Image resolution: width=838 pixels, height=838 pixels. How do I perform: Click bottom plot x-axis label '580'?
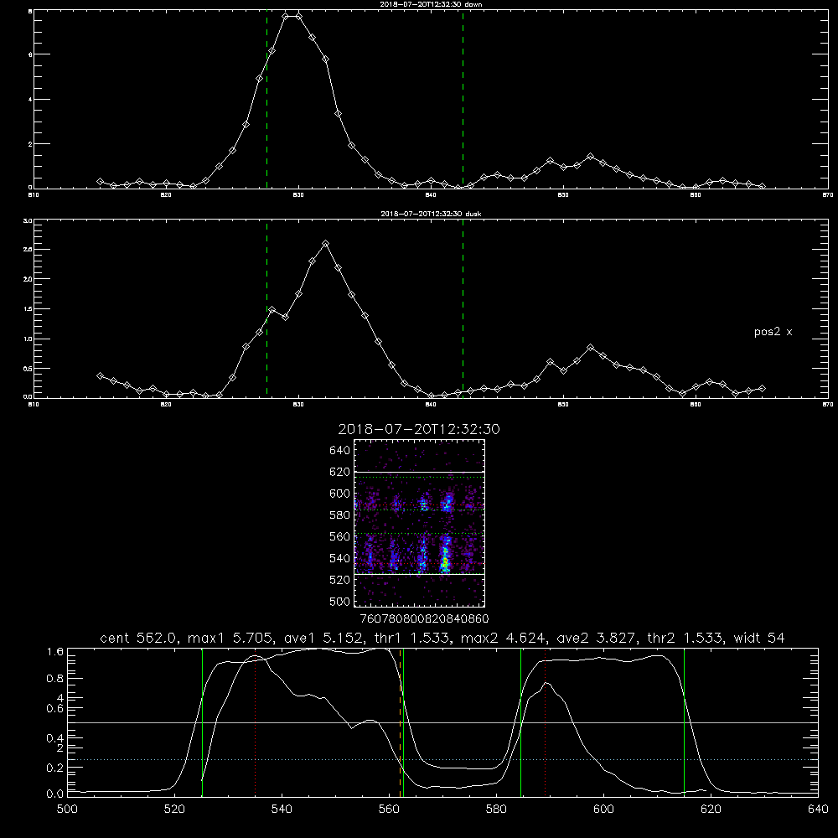(x=496, y=810)
